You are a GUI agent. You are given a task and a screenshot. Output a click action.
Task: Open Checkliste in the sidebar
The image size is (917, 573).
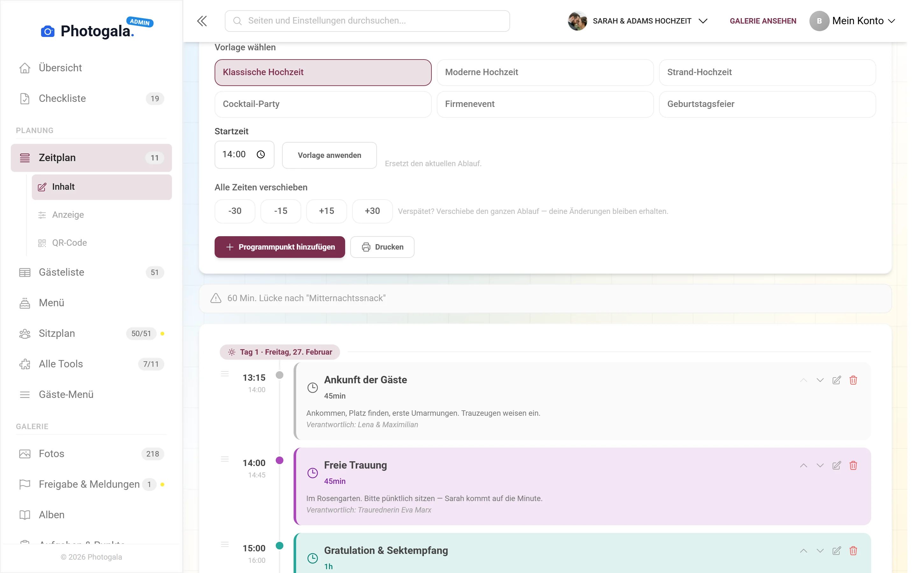tap(91, 99)
